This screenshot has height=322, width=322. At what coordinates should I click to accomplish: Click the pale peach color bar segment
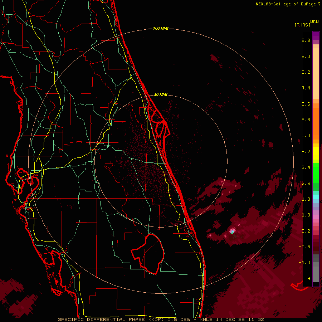[x=316, y=73]
